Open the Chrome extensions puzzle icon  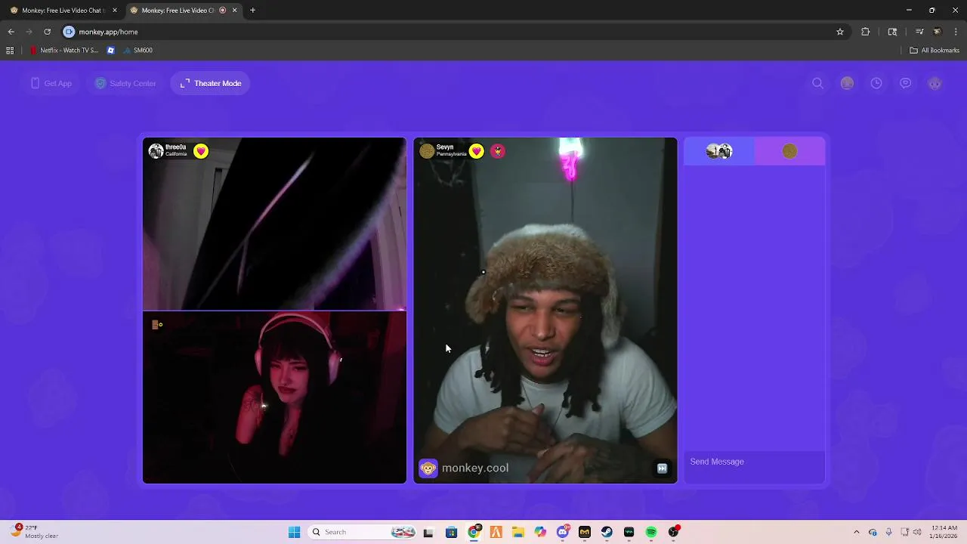pyautogui.click(x=866, y=32)
